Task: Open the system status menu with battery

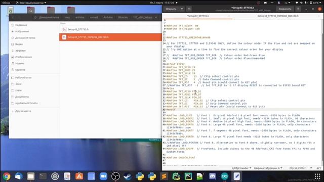Action: [x=308, y=3]
